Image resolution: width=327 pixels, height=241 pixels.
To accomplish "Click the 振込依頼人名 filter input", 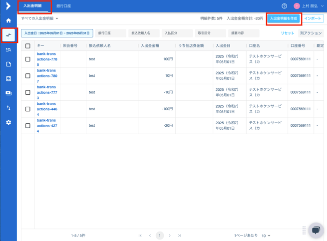I will point(144,33).
